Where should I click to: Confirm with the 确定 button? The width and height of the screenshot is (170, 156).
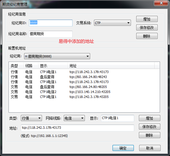click(x=123, y=148)
